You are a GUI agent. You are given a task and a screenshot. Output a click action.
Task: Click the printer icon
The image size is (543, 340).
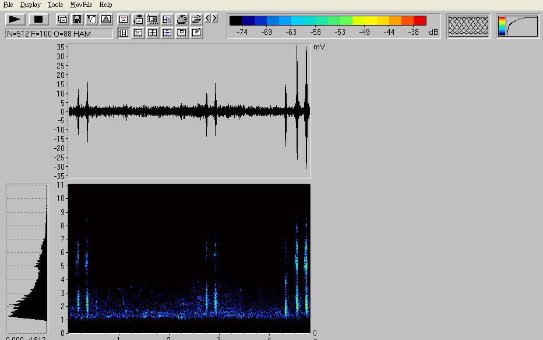coord(182,19)
